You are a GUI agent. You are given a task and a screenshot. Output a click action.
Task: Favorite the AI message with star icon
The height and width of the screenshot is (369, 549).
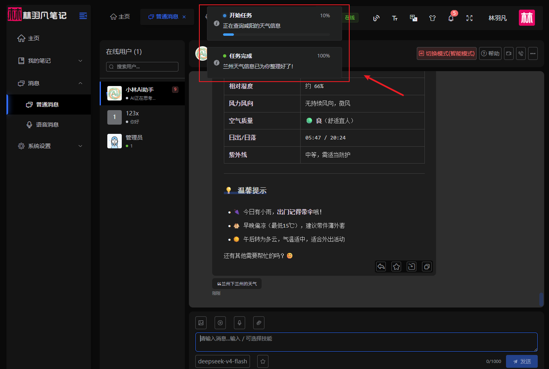point(396,266)
